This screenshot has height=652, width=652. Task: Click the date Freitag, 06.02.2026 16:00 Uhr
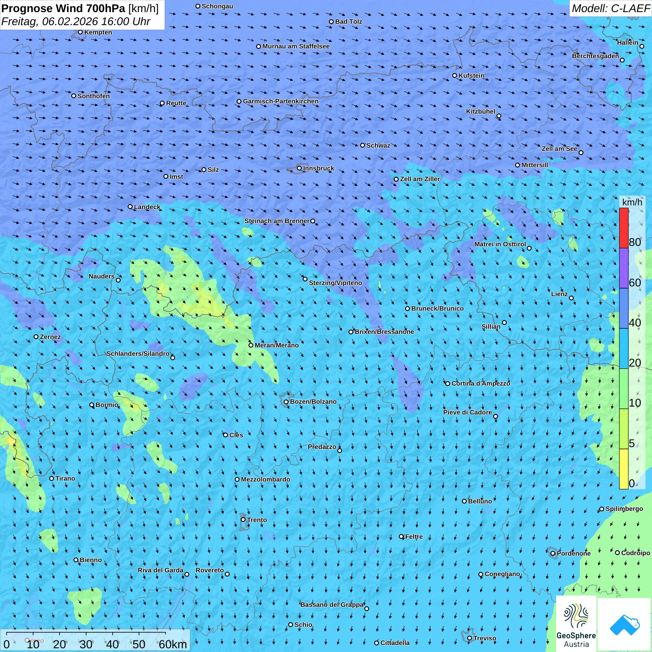(76, 21)
